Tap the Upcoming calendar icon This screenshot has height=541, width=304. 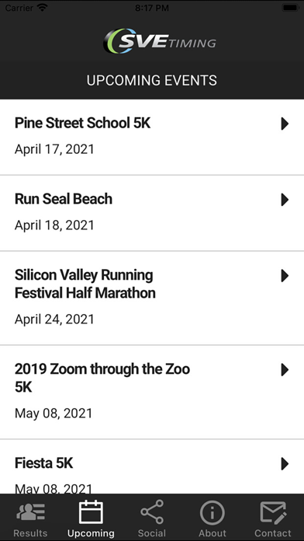click(x=91, y=512)
